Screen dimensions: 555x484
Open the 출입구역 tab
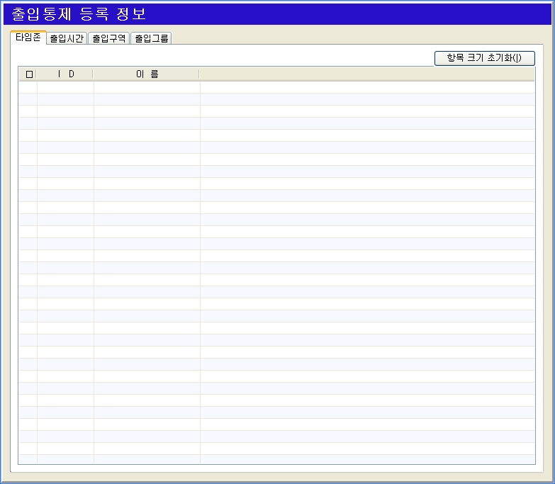pos(109,38)
